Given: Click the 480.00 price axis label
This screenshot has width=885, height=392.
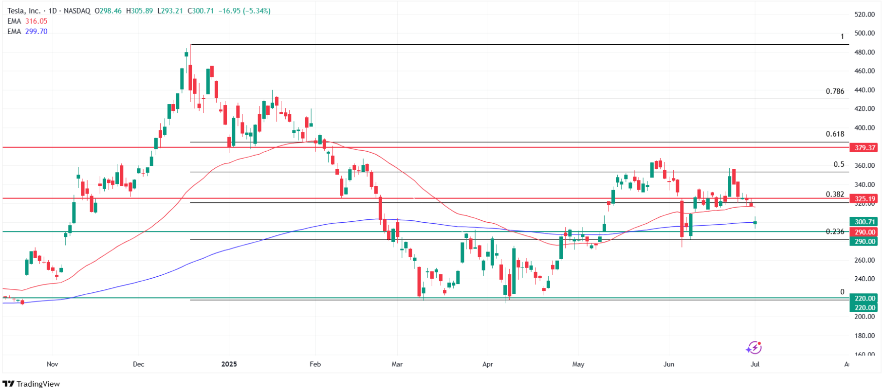Looking at the screenshot, I should (865, 52).
